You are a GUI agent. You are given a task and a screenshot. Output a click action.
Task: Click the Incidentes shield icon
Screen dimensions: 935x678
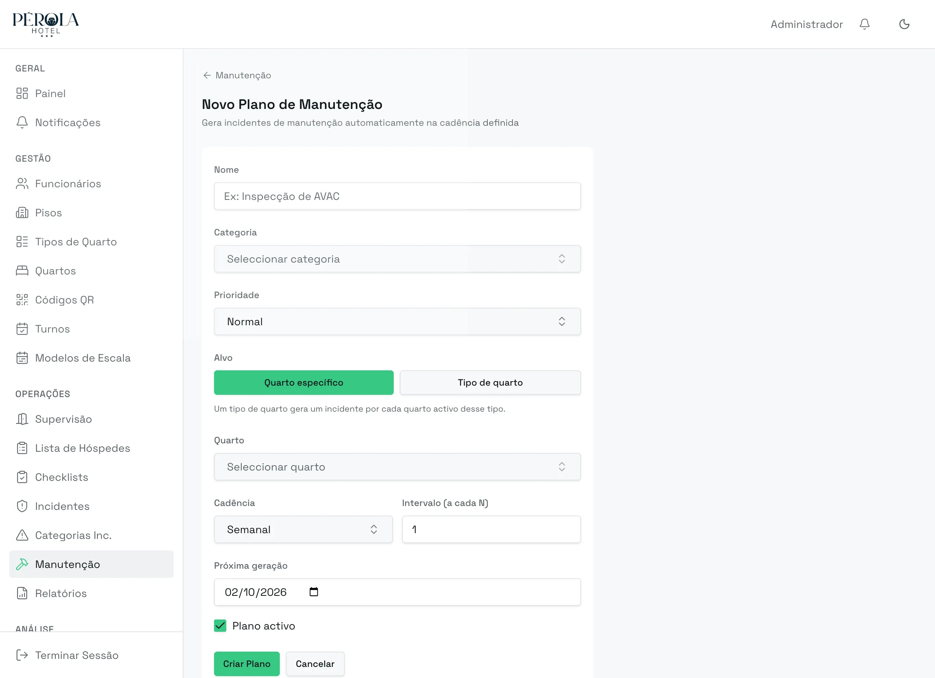22,506
